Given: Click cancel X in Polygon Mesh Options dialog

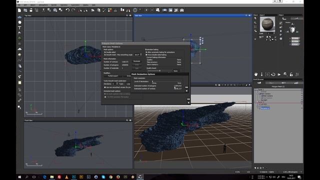Looking at the screenshot, I should [188, 102].
